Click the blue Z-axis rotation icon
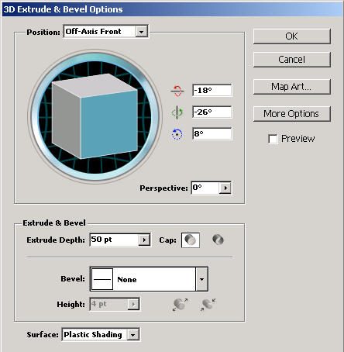 [177, 134]
